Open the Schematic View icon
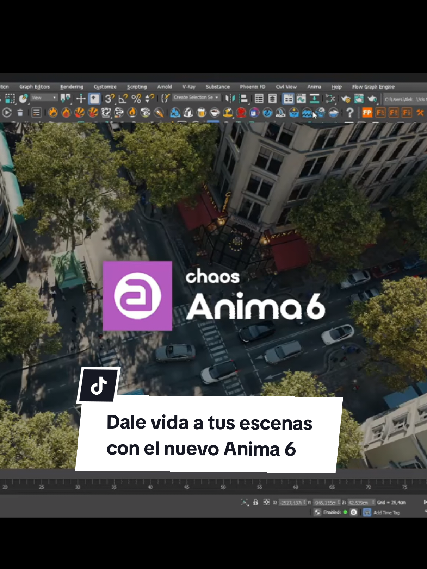Image resolution: width=427 pixels, height=569 pixels. pos(330,99)
